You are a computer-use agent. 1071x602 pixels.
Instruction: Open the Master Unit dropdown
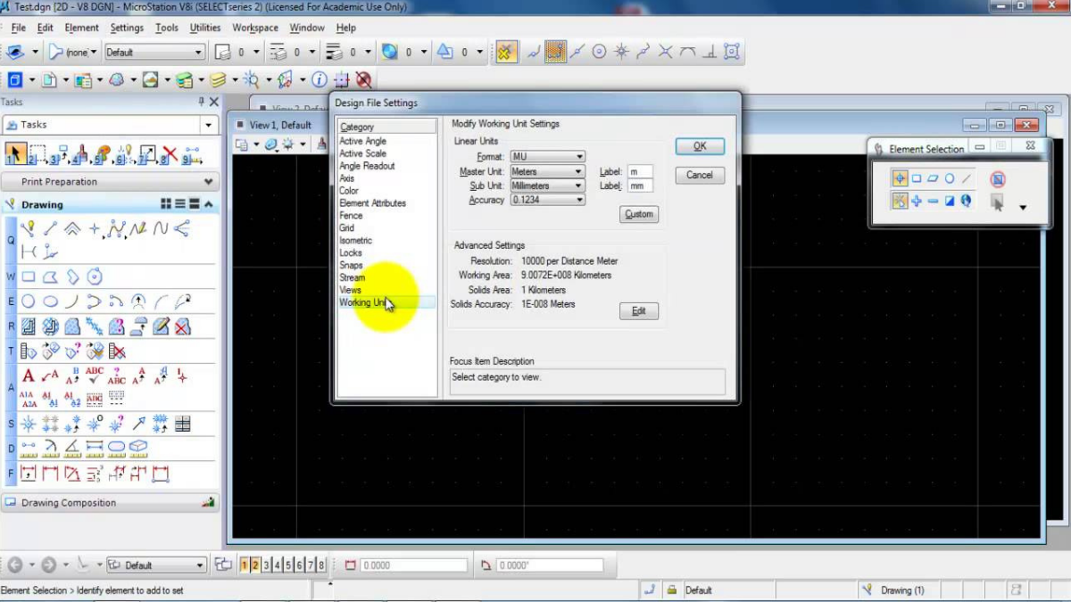click(x=547, y=171)
